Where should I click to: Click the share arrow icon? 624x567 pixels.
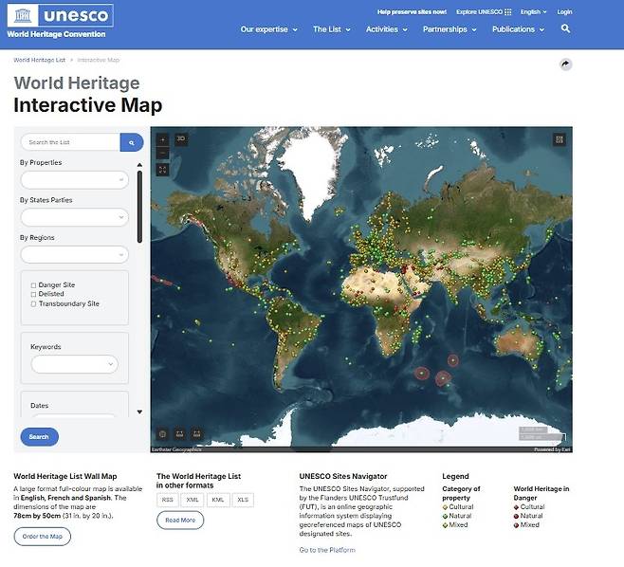(x=565, y=64)
